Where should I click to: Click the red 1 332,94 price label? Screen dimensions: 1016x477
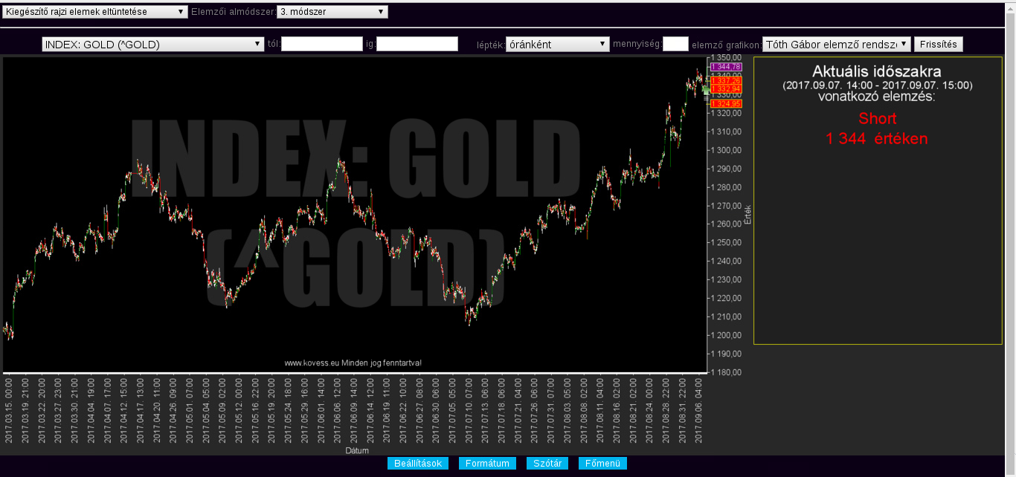tap(726, 89)
